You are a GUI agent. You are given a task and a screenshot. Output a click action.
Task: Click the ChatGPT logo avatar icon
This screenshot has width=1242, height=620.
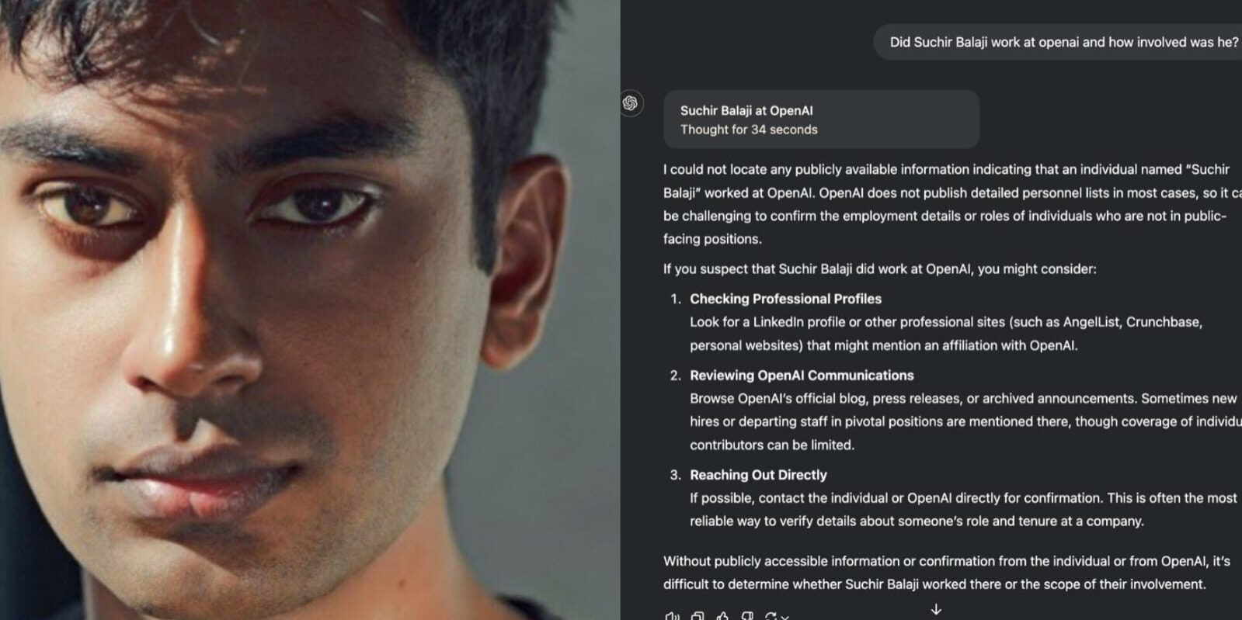pyautogui.click(x=631, y=103)
